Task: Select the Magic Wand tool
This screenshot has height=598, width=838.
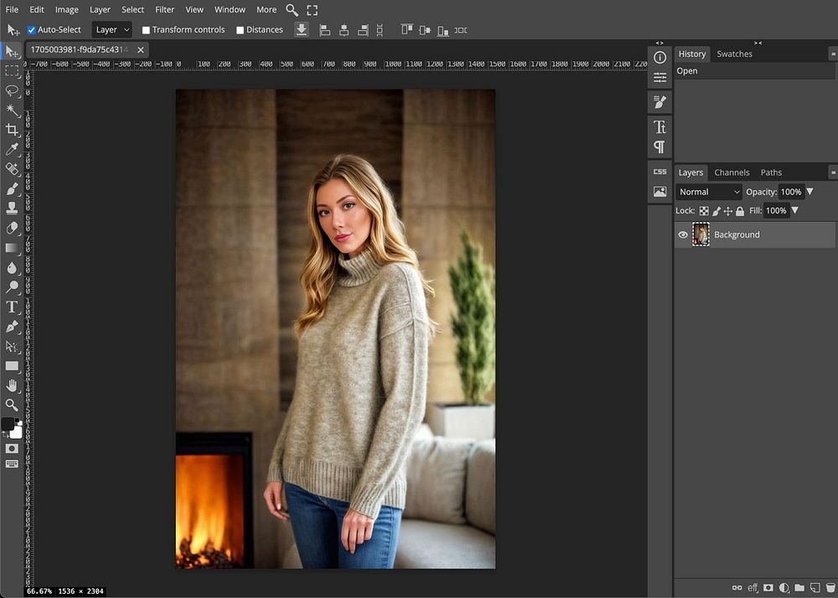Action: click(x=12, y=111)
